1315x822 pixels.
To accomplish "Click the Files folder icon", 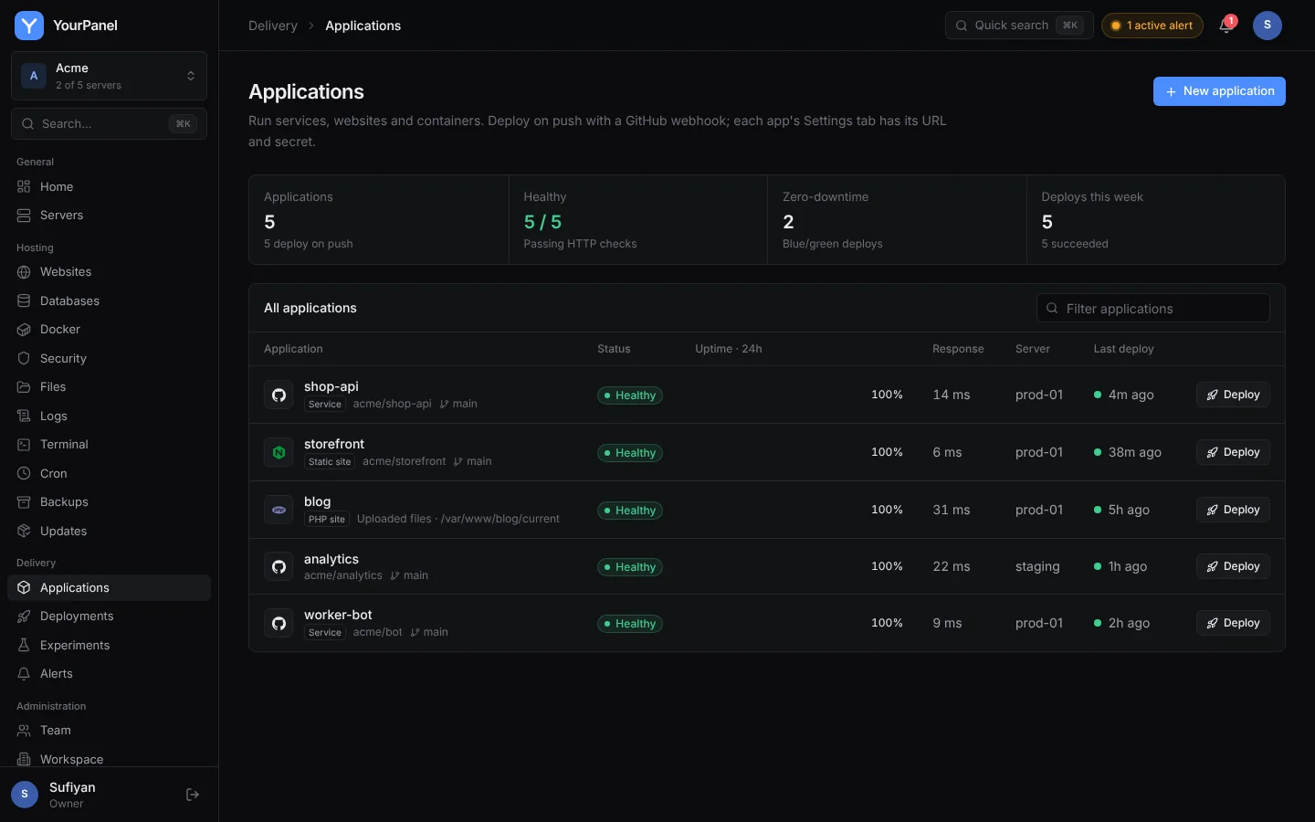I will pyautogui.click(x=24, y=387).
